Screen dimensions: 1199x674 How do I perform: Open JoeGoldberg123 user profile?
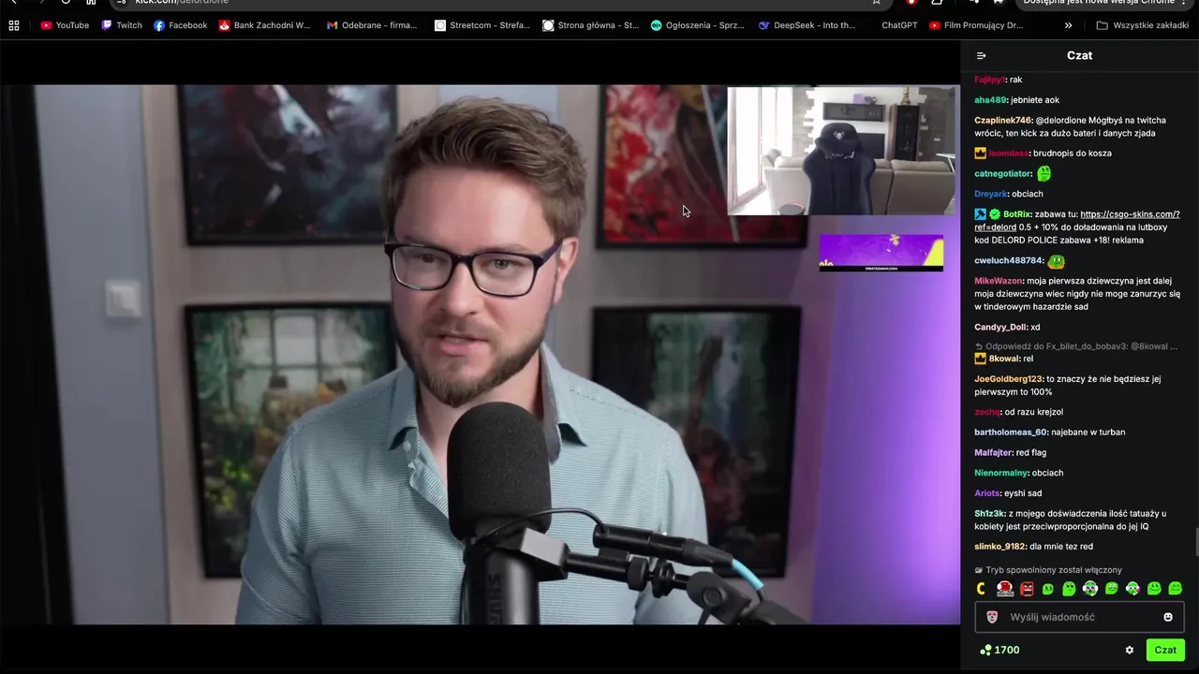pos(1009,379)
